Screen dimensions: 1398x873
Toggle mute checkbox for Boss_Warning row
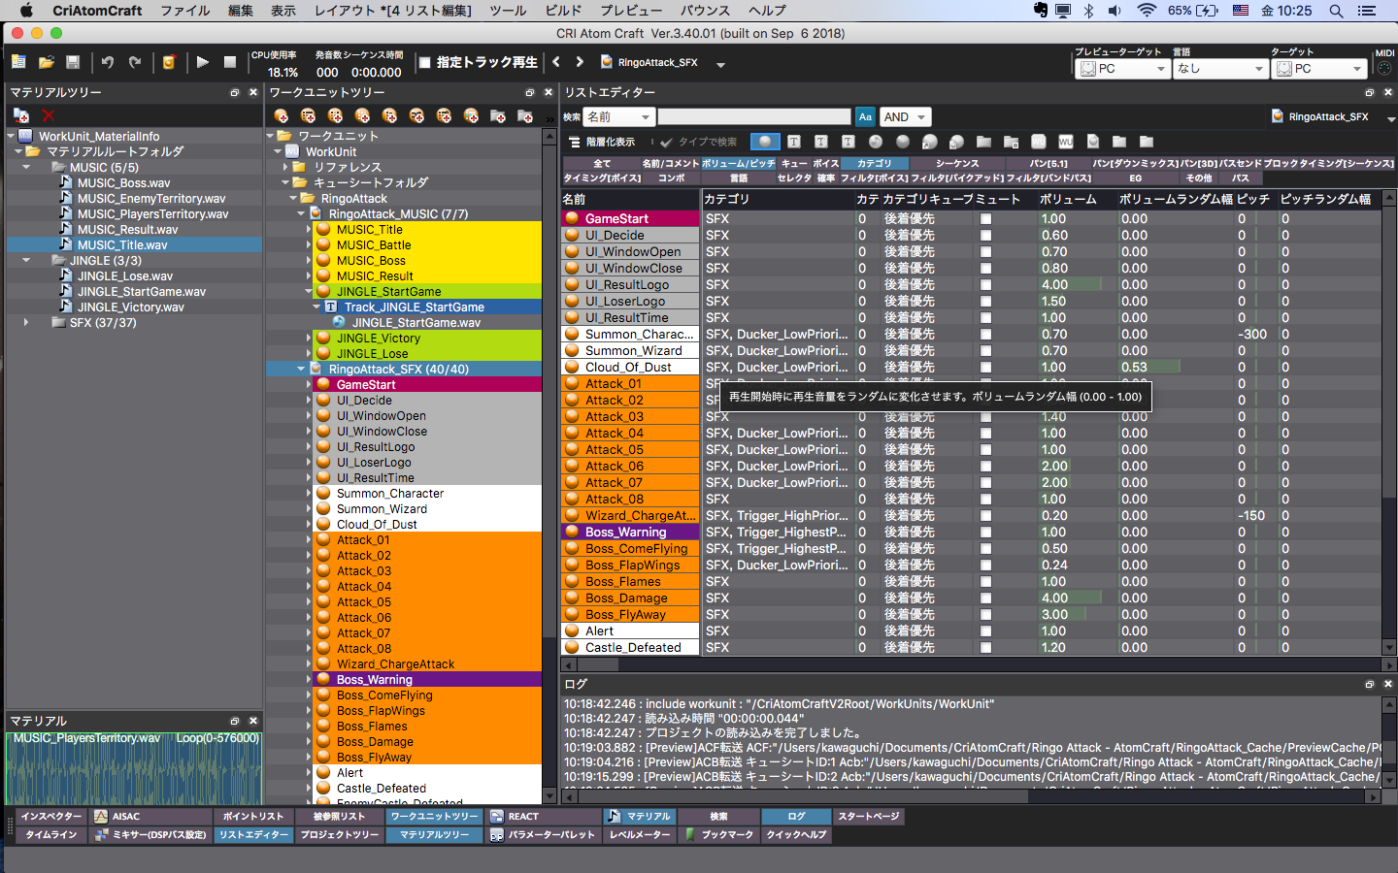985,533
